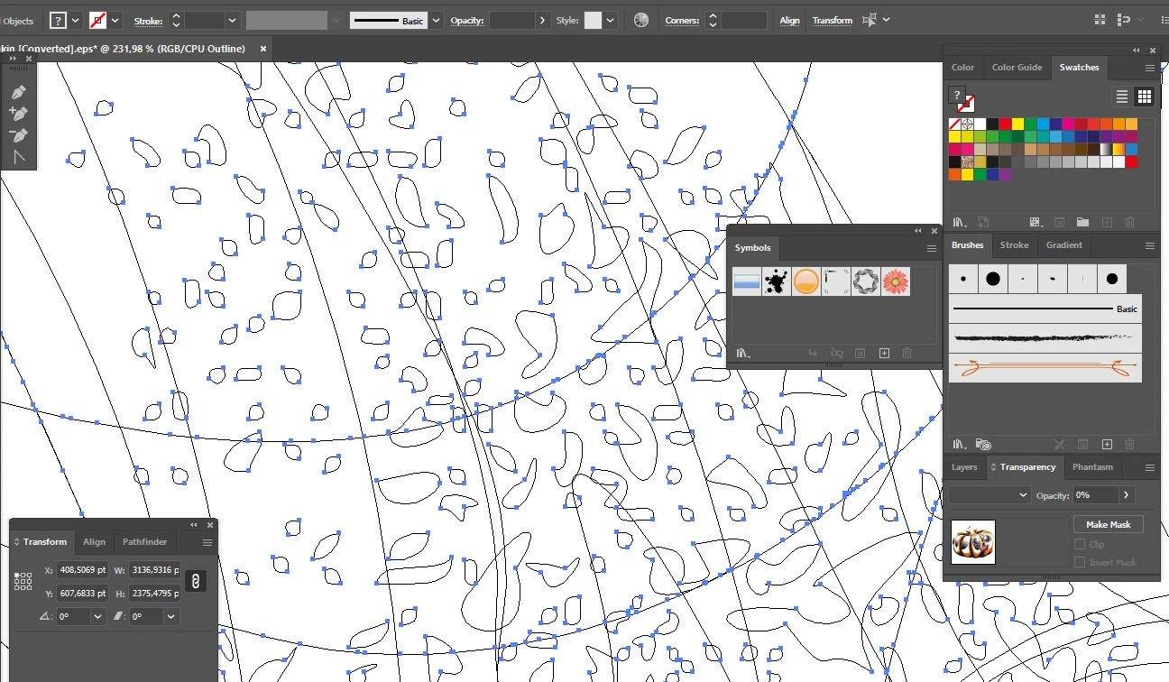Open the Symbol Libraries menu icon
1169x682 pixels.
743,354
